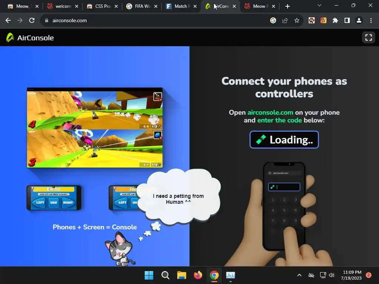Image resolution: width=379 pixels, height=284 pixels.
Task: Open Windows taskbar search
Action: (x=165, y=275)
